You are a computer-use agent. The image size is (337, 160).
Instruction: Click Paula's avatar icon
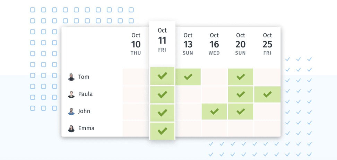pos(71,94)
